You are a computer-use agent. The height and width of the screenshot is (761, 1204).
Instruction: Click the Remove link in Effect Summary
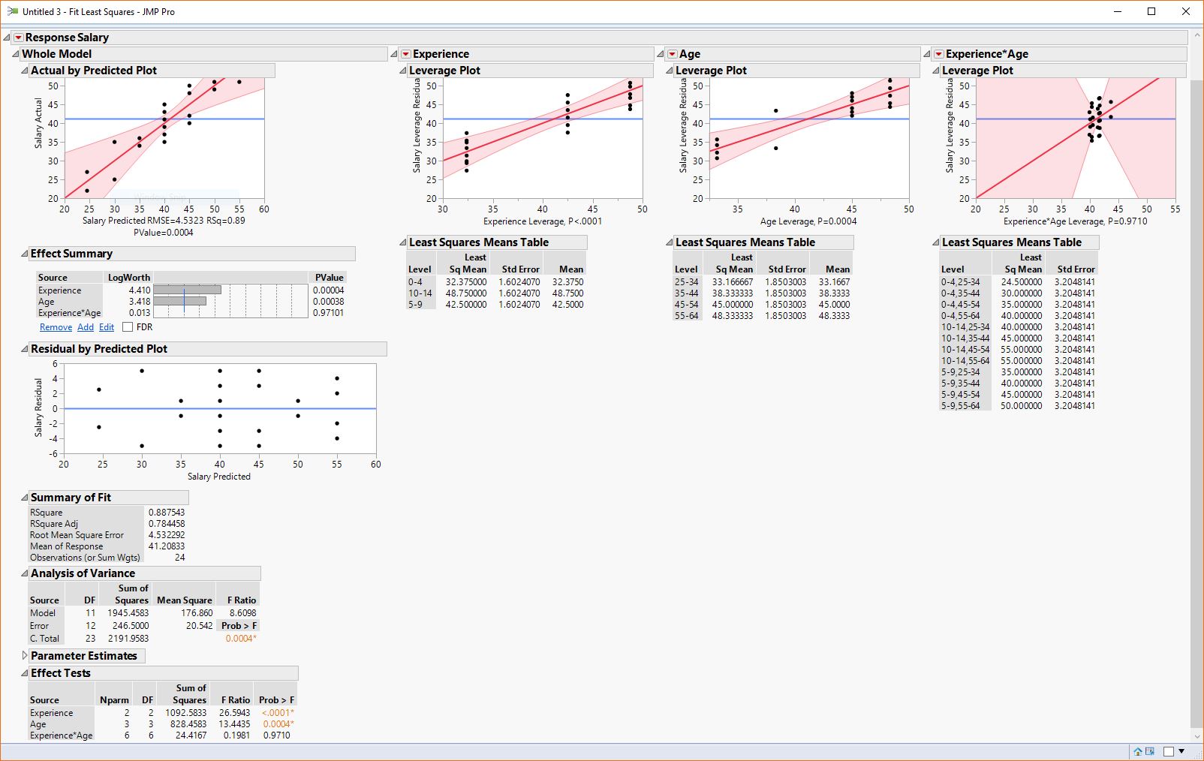tap(56, 327)
